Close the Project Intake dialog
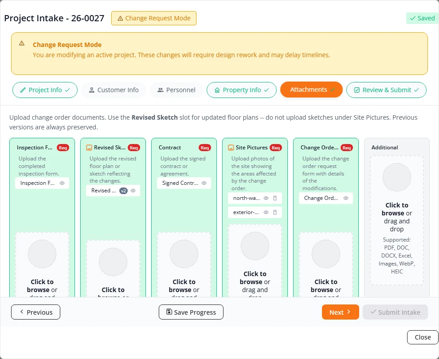The image size is (439, 359). point(423,337)
